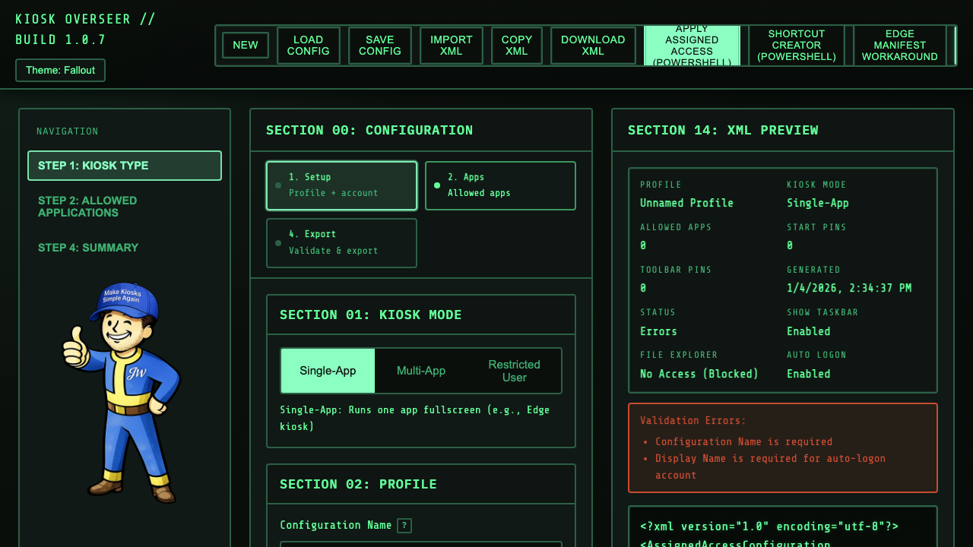Click the XML code preview box
The height and width of the screenshot is (547, 973).
783,526
